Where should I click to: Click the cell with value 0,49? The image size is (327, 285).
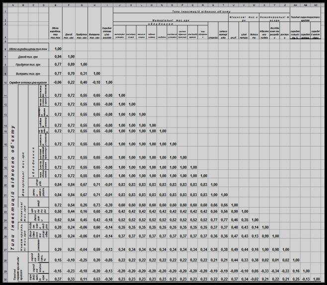234,245
